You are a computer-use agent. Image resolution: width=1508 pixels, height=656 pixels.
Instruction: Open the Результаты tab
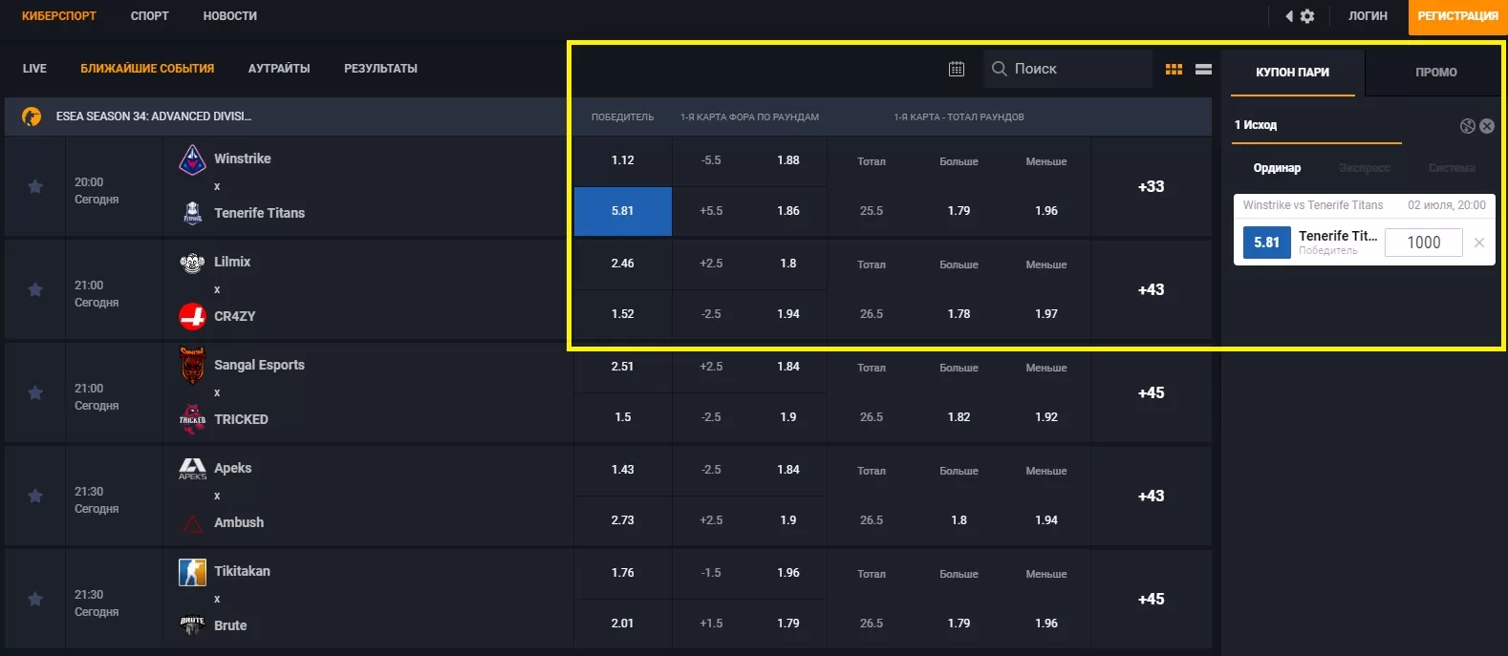(380, 69)
